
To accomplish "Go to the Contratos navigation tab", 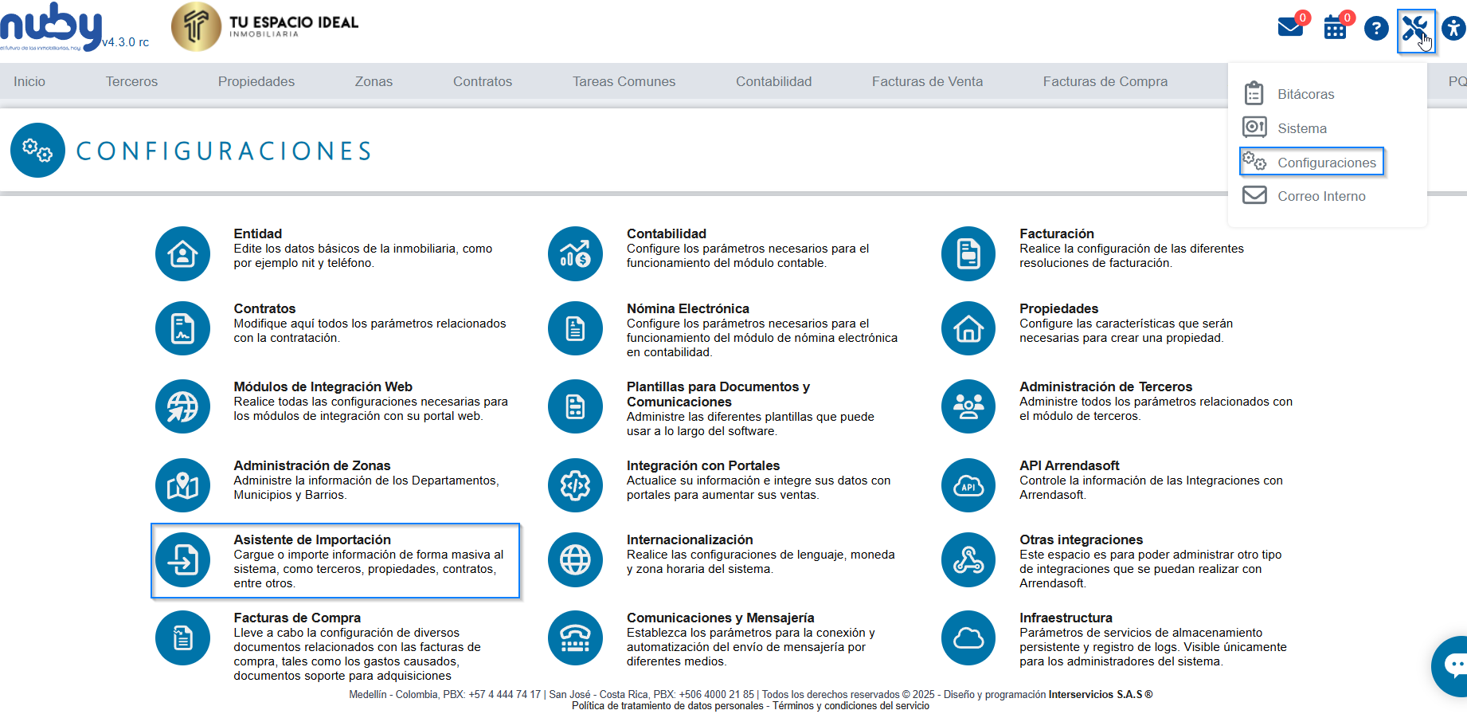I will point(482,81).
